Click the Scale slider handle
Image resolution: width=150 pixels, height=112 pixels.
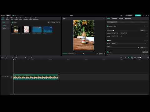pos(113,30)
